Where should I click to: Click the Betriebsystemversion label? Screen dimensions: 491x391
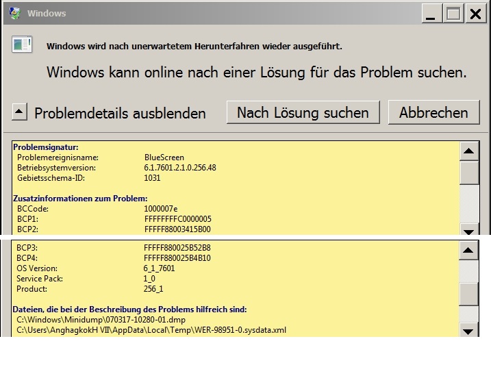[56, 168]
